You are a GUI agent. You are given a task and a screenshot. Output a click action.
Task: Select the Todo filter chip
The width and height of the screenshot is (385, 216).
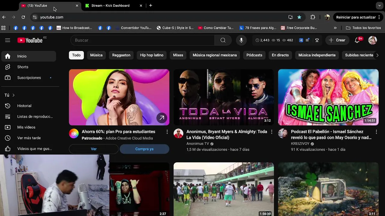coord(76,55)
